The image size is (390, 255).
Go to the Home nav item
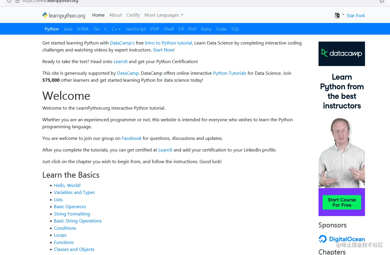coord(98,15)
